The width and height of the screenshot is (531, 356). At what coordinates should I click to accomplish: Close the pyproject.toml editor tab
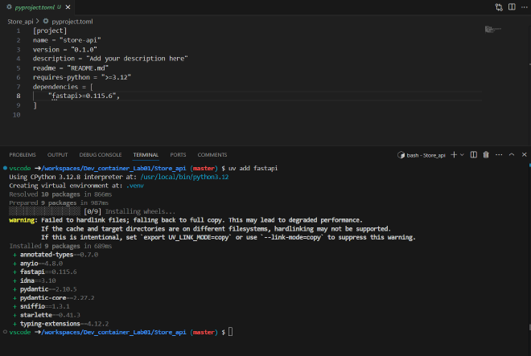(68, 7)
